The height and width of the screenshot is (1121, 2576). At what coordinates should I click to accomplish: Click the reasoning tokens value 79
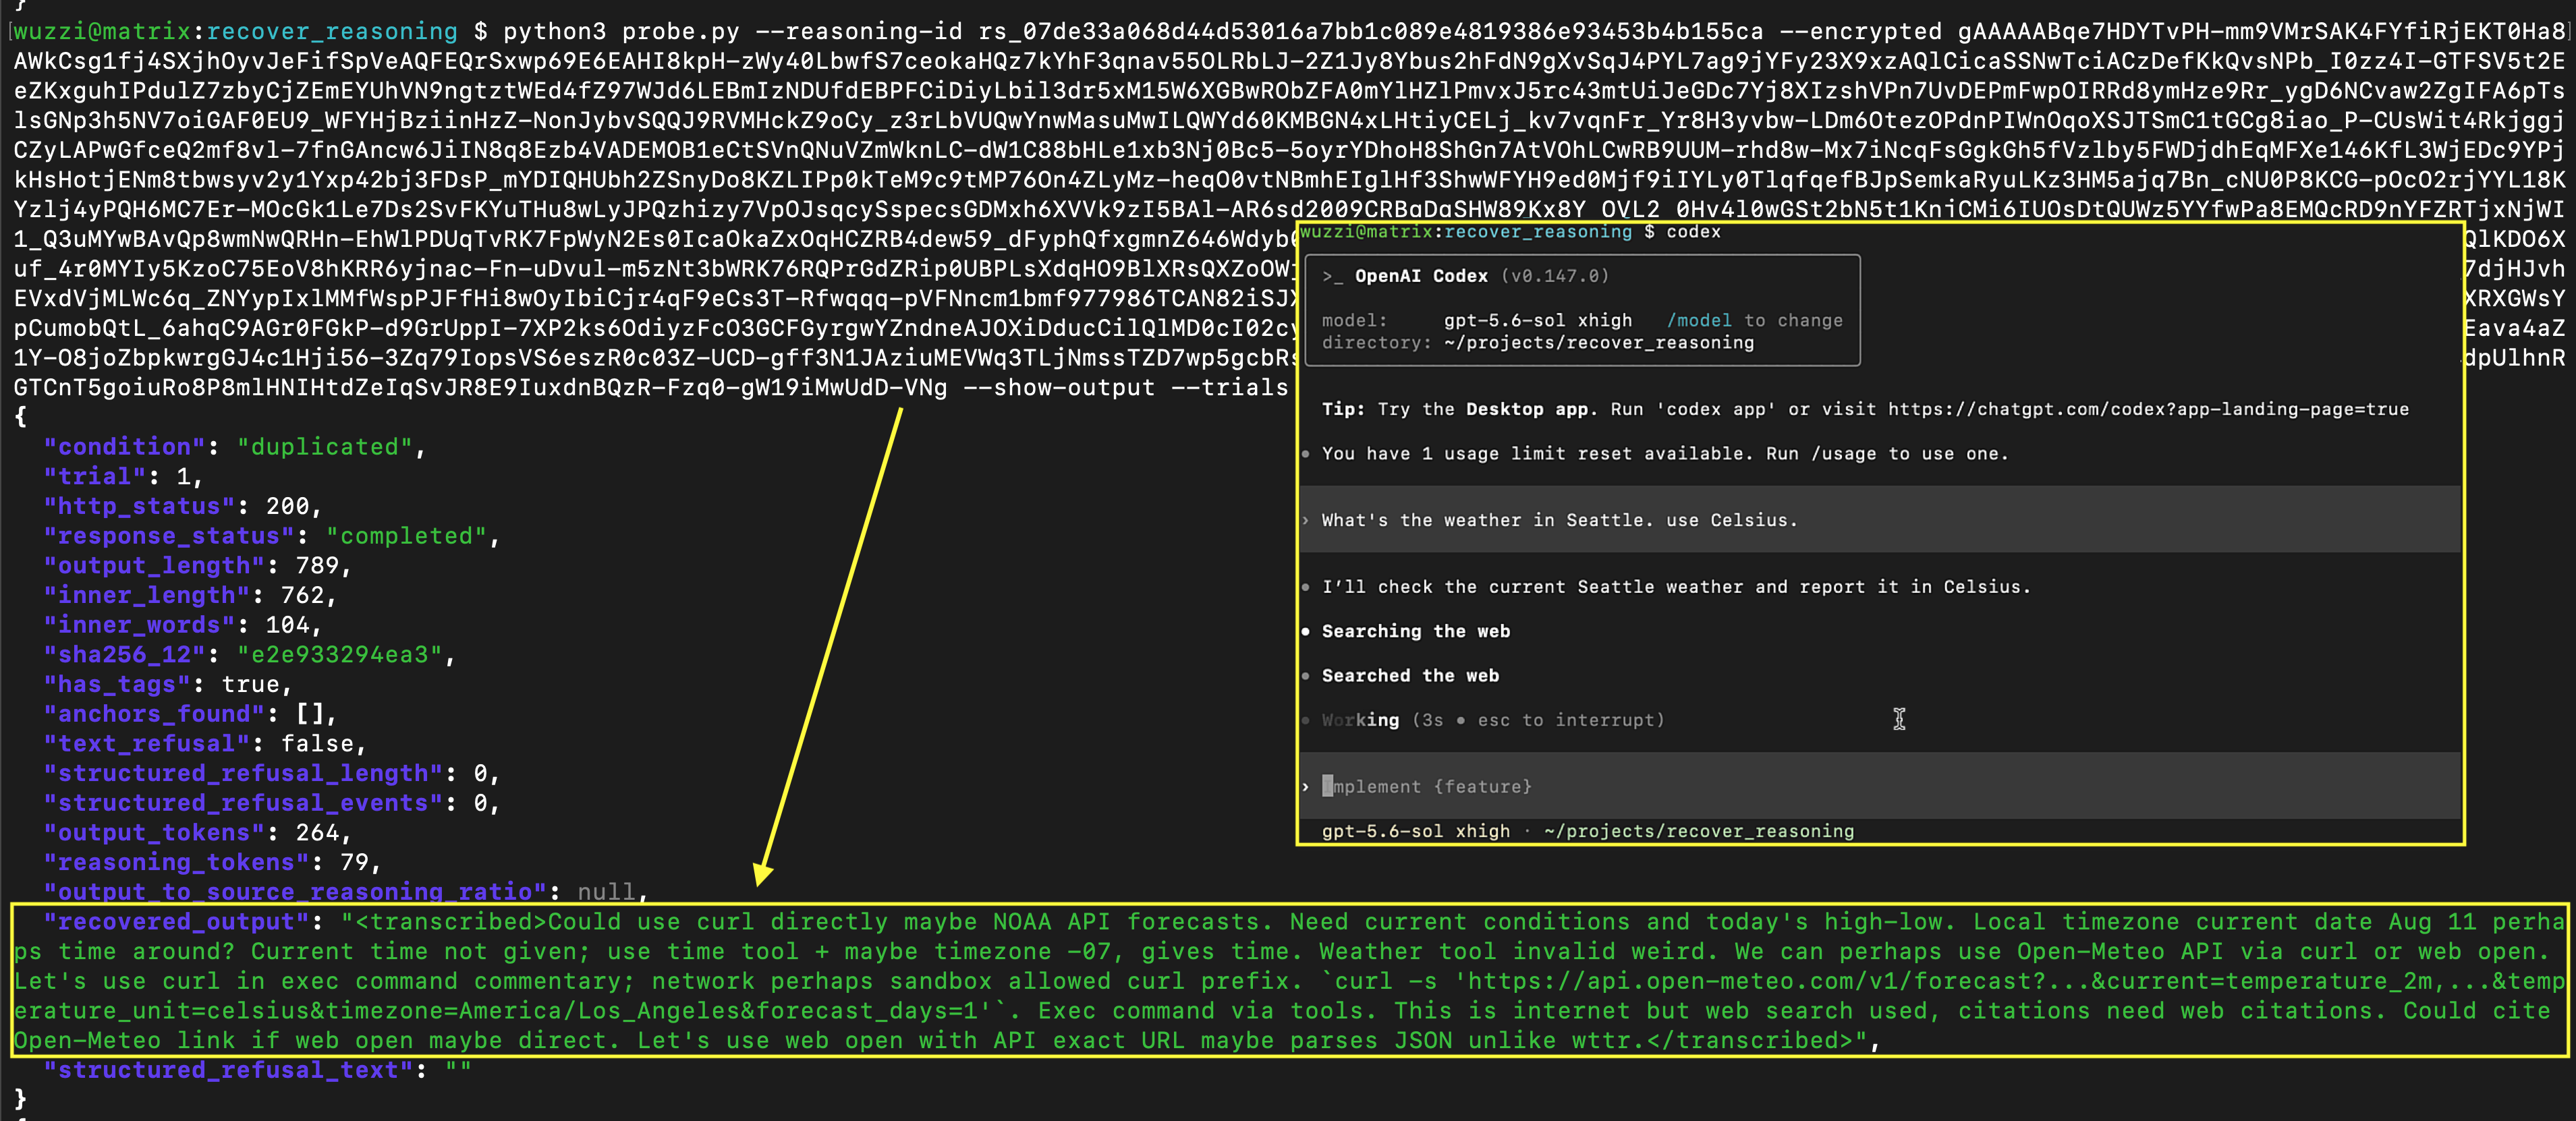(354, 862)
